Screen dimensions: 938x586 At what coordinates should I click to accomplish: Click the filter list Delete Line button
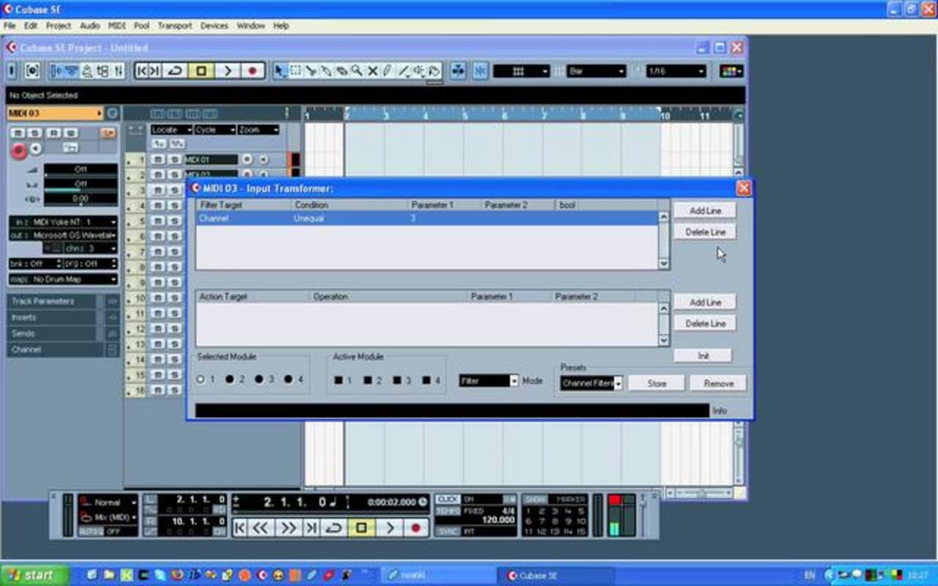tap(705, 231)
